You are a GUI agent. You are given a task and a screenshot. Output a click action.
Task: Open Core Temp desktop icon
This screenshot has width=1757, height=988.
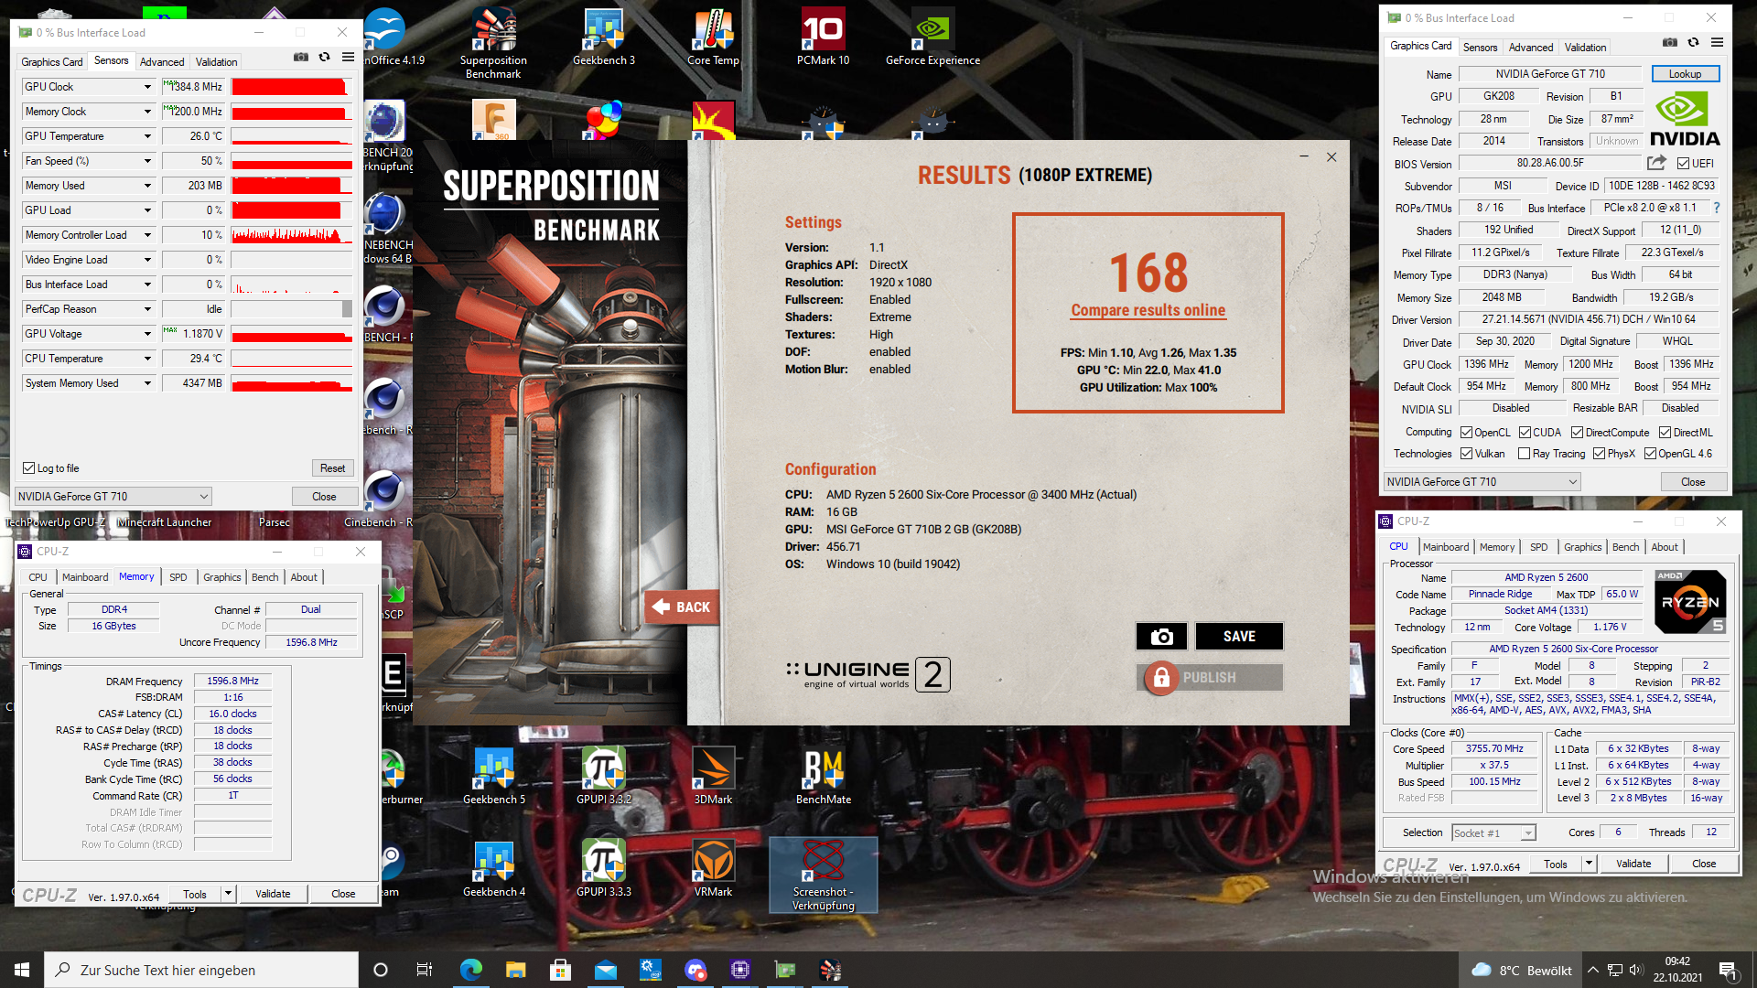[x=713, y=38]
